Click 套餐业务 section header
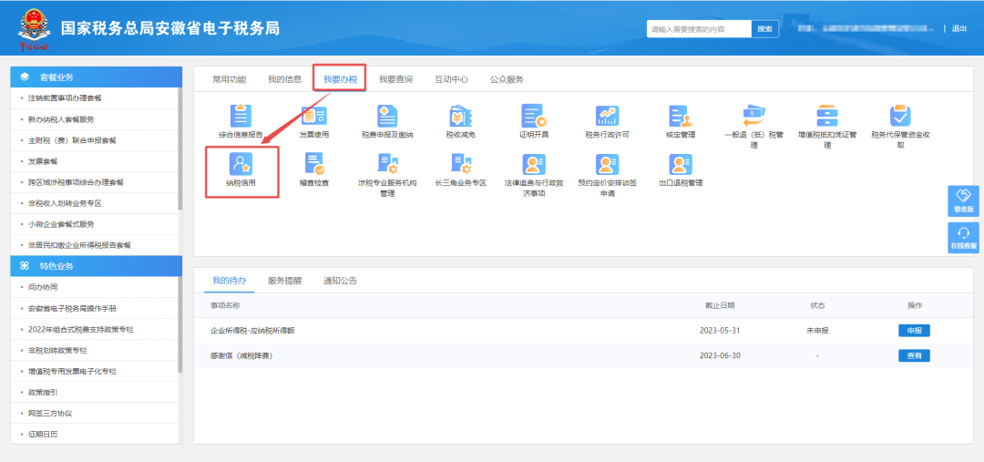984x462 pixels. (x=97, y=77)
